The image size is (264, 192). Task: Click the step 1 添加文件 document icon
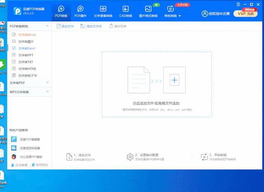click(69, 157)
